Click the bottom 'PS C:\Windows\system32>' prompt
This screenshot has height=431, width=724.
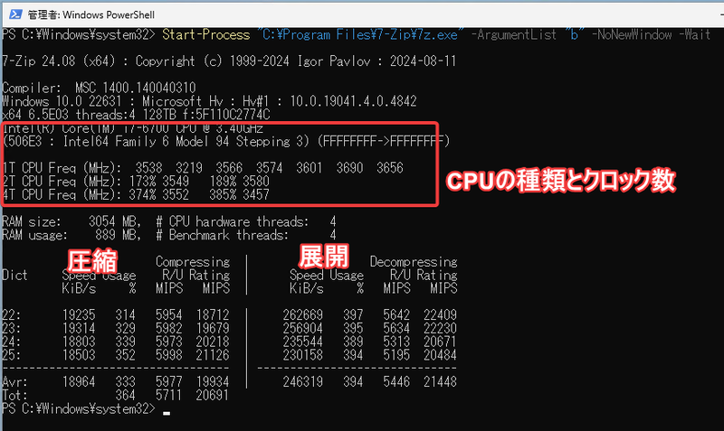click(x=79, y=409)
